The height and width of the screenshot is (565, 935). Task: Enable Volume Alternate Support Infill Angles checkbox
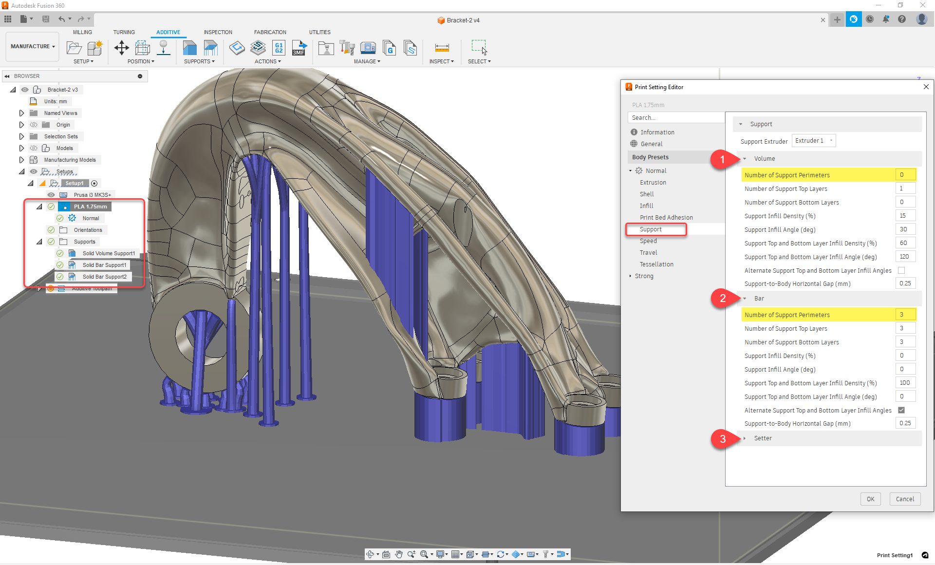(x=901, y=270)
